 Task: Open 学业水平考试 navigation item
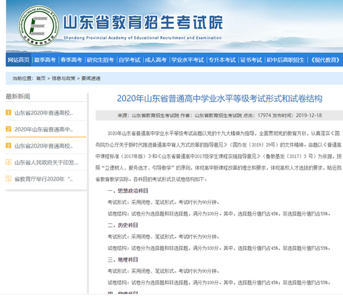188,60
